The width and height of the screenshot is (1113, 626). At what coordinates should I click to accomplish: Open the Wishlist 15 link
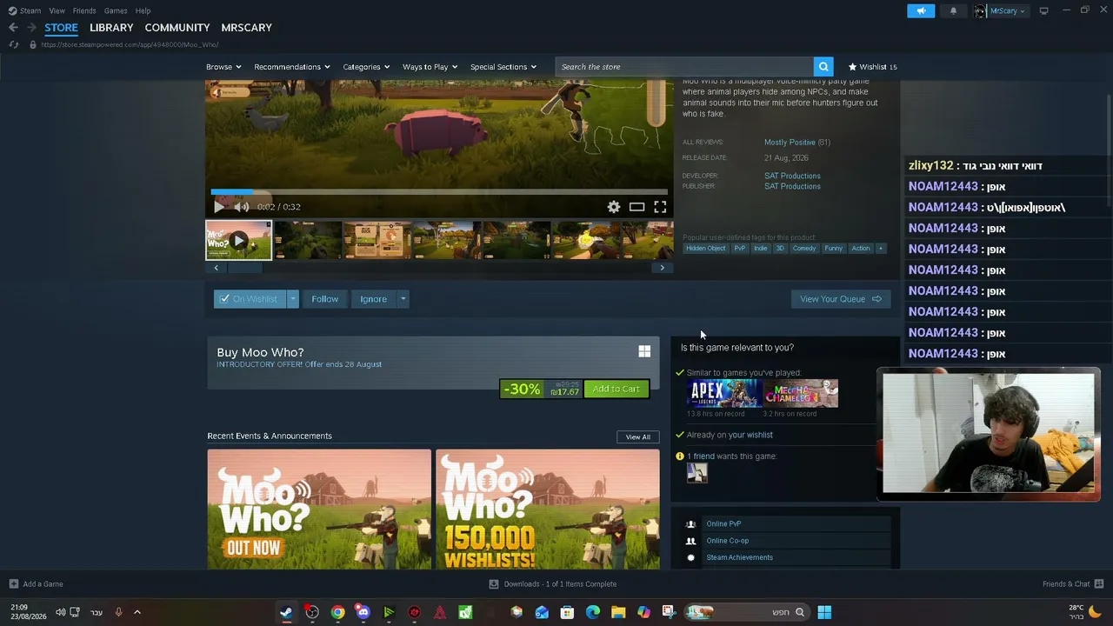pyautogui.click(x=872, y=67)
